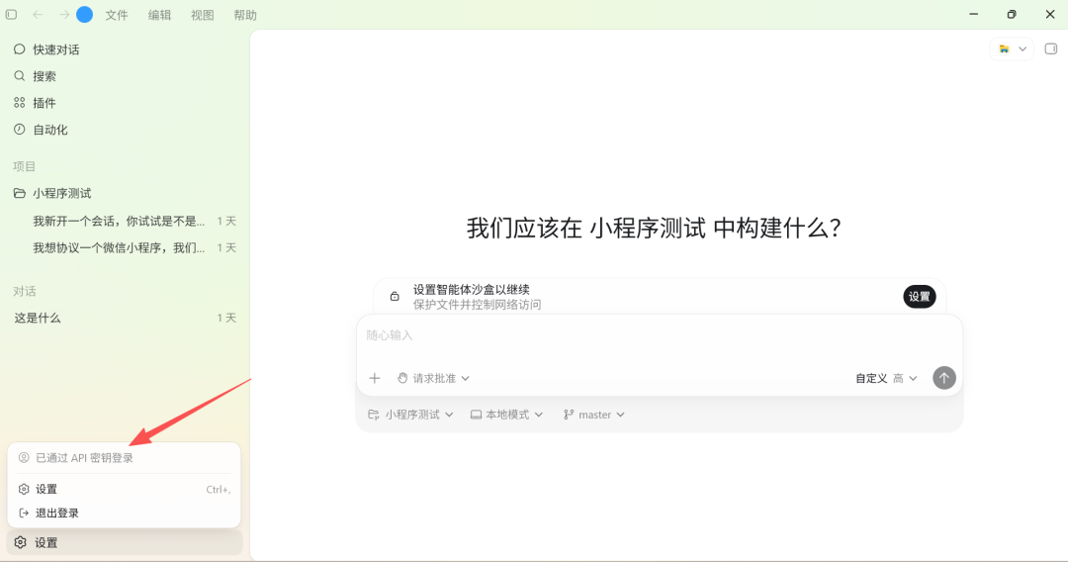The image size is (1068, 562).
Task: Click the black 设置 sandbox button
Action: tap(920, 296)
